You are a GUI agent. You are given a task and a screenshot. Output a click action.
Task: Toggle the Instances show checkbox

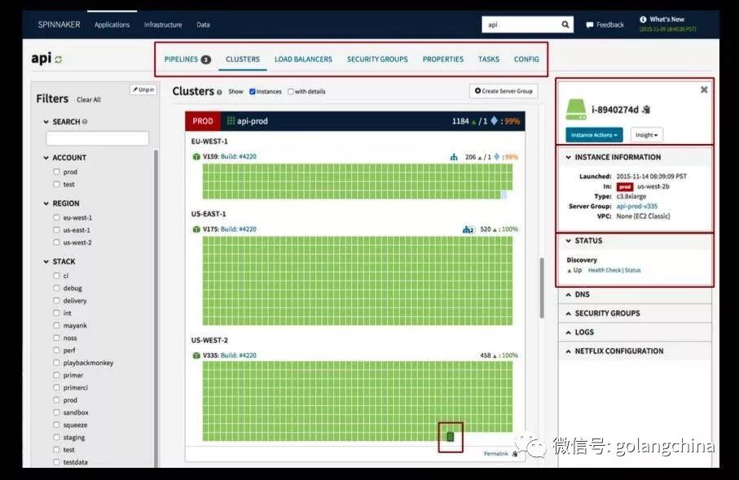click(x=252, y=91)
